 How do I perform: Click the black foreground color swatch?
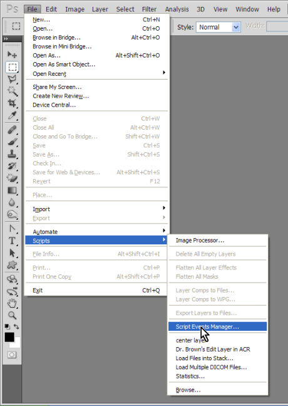click(x=9, y=337)
